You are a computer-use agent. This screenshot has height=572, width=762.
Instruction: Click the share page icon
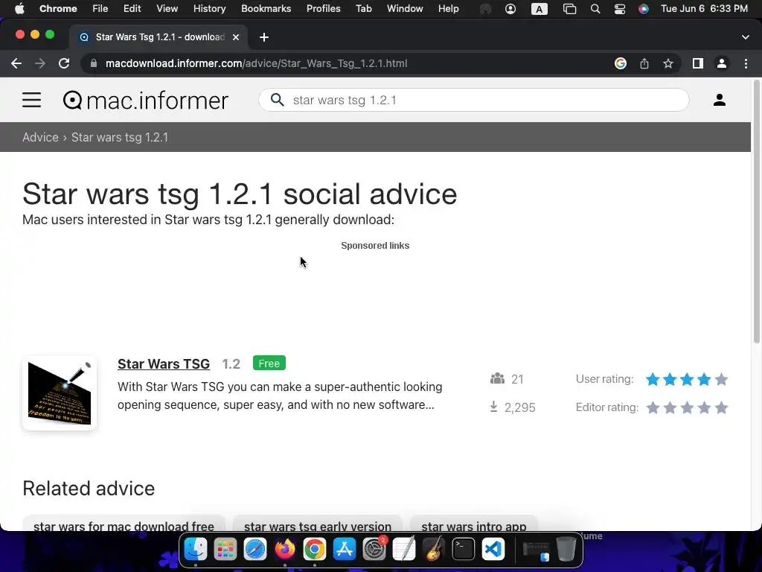coord(644,63)
